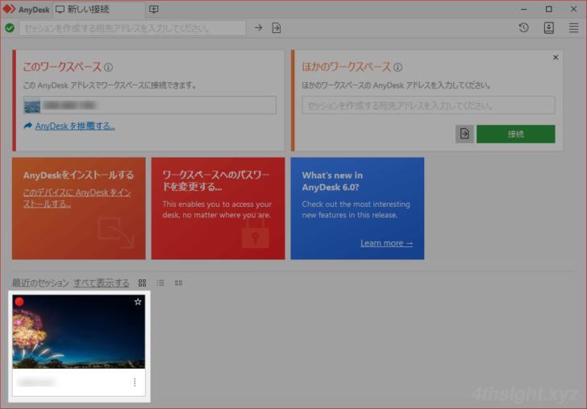The image size is (587, 409).
Task: Open the address book icon
Action: (x=549, y=27)
